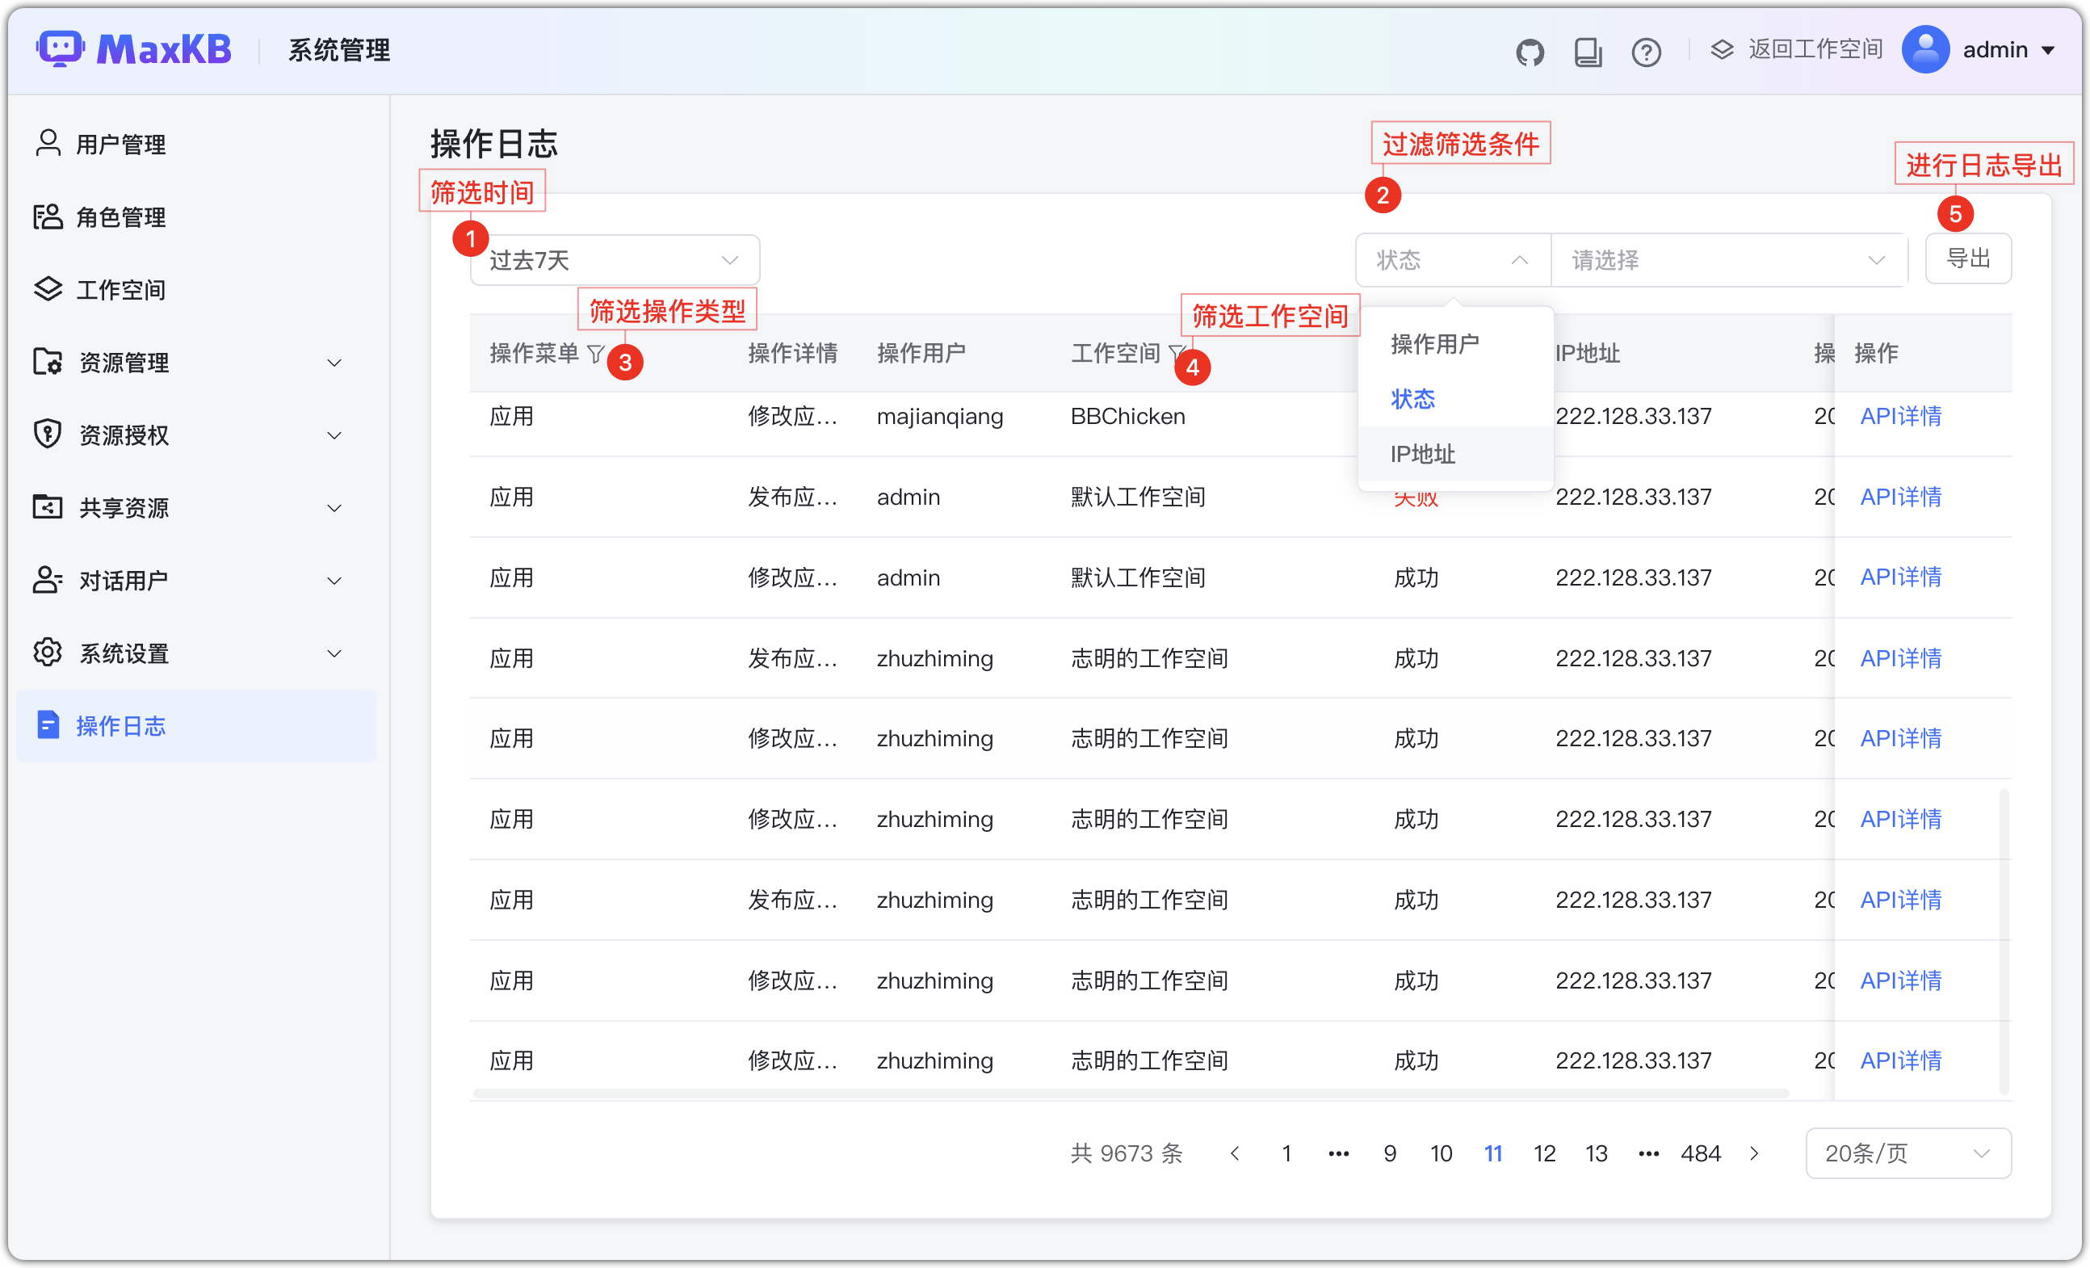Viewport: 2090px width, 1268px height.
Task: Open the documentation book icon
Action: 1587,52
